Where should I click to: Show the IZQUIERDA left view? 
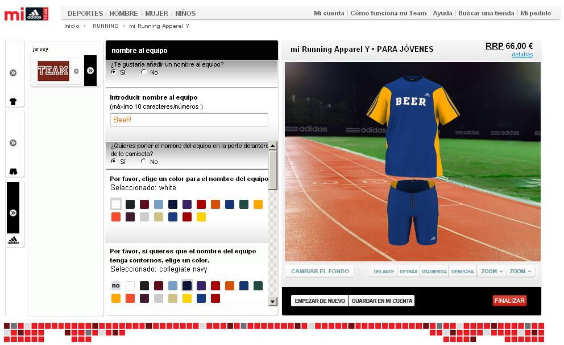[x=434, y=271]
